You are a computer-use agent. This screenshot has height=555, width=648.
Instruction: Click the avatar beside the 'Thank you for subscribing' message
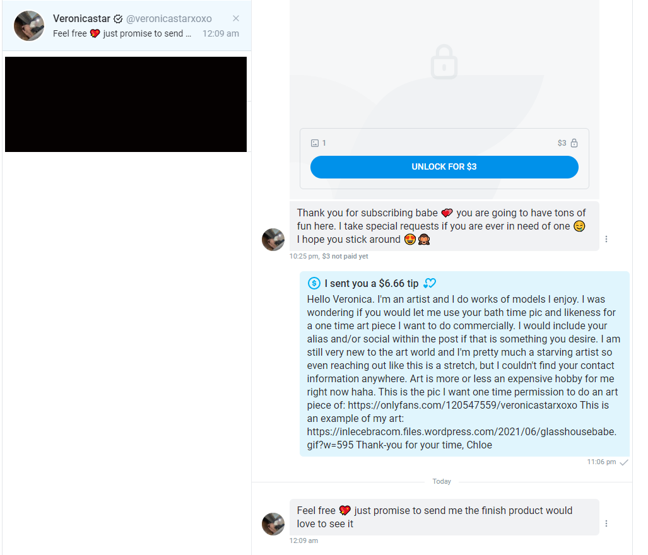click(x=273, y=240)
